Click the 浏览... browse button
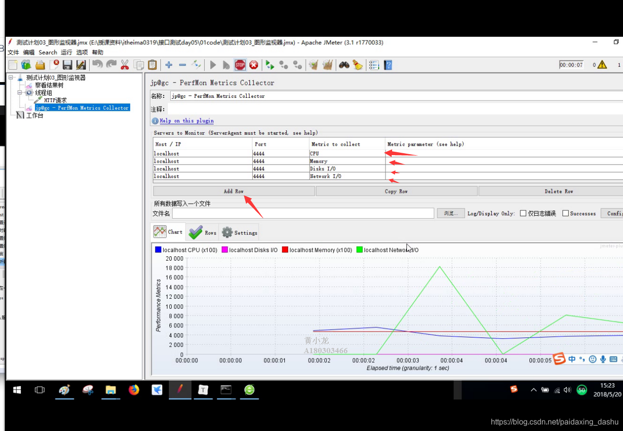Viewport: 623px width, 431px height. 451,213
